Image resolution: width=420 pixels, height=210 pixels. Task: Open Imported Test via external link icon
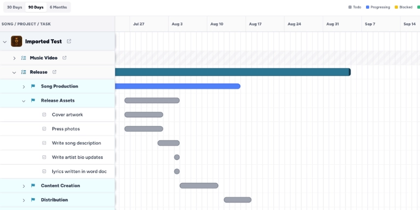69,41
